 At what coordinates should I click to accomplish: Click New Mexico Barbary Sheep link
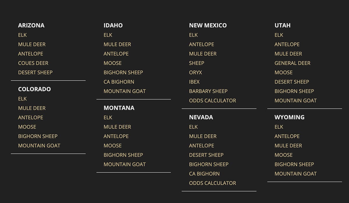pos(208,91)
